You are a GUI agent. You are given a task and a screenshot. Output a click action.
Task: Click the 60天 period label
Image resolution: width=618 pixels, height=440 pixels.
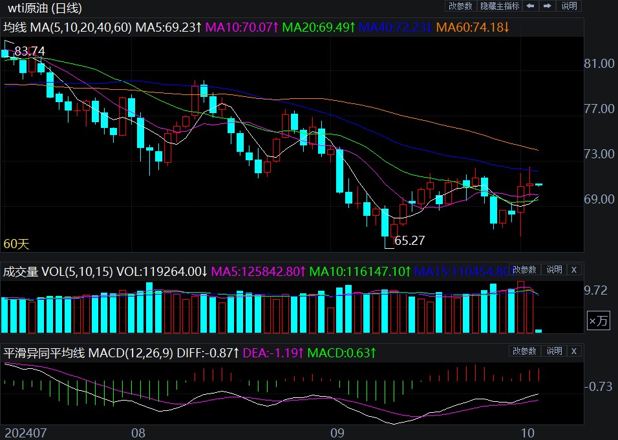(16, 244)
